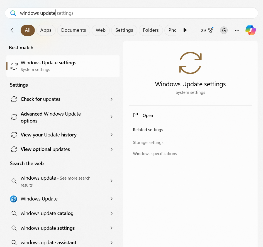This screenshot has width=263, height=247.
Task: Open the rewards trophy icon
Action: (211, 30)
